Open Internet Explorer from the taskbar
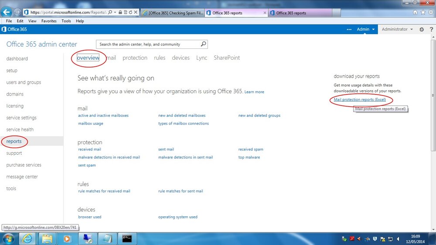 (x=27, y=238)
